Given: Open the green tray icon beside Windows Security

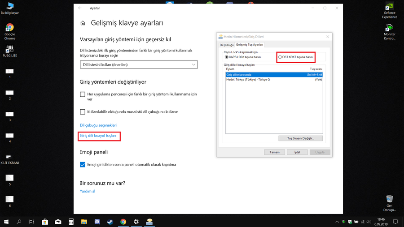Looking at the screenshot, I should point(343,222).
